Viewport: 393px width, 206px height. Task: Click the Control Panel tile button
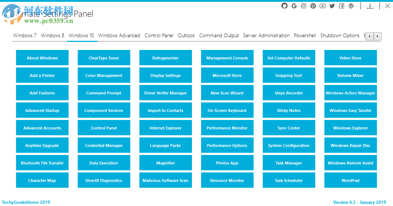pyautogui.click(x=104, y=128)
